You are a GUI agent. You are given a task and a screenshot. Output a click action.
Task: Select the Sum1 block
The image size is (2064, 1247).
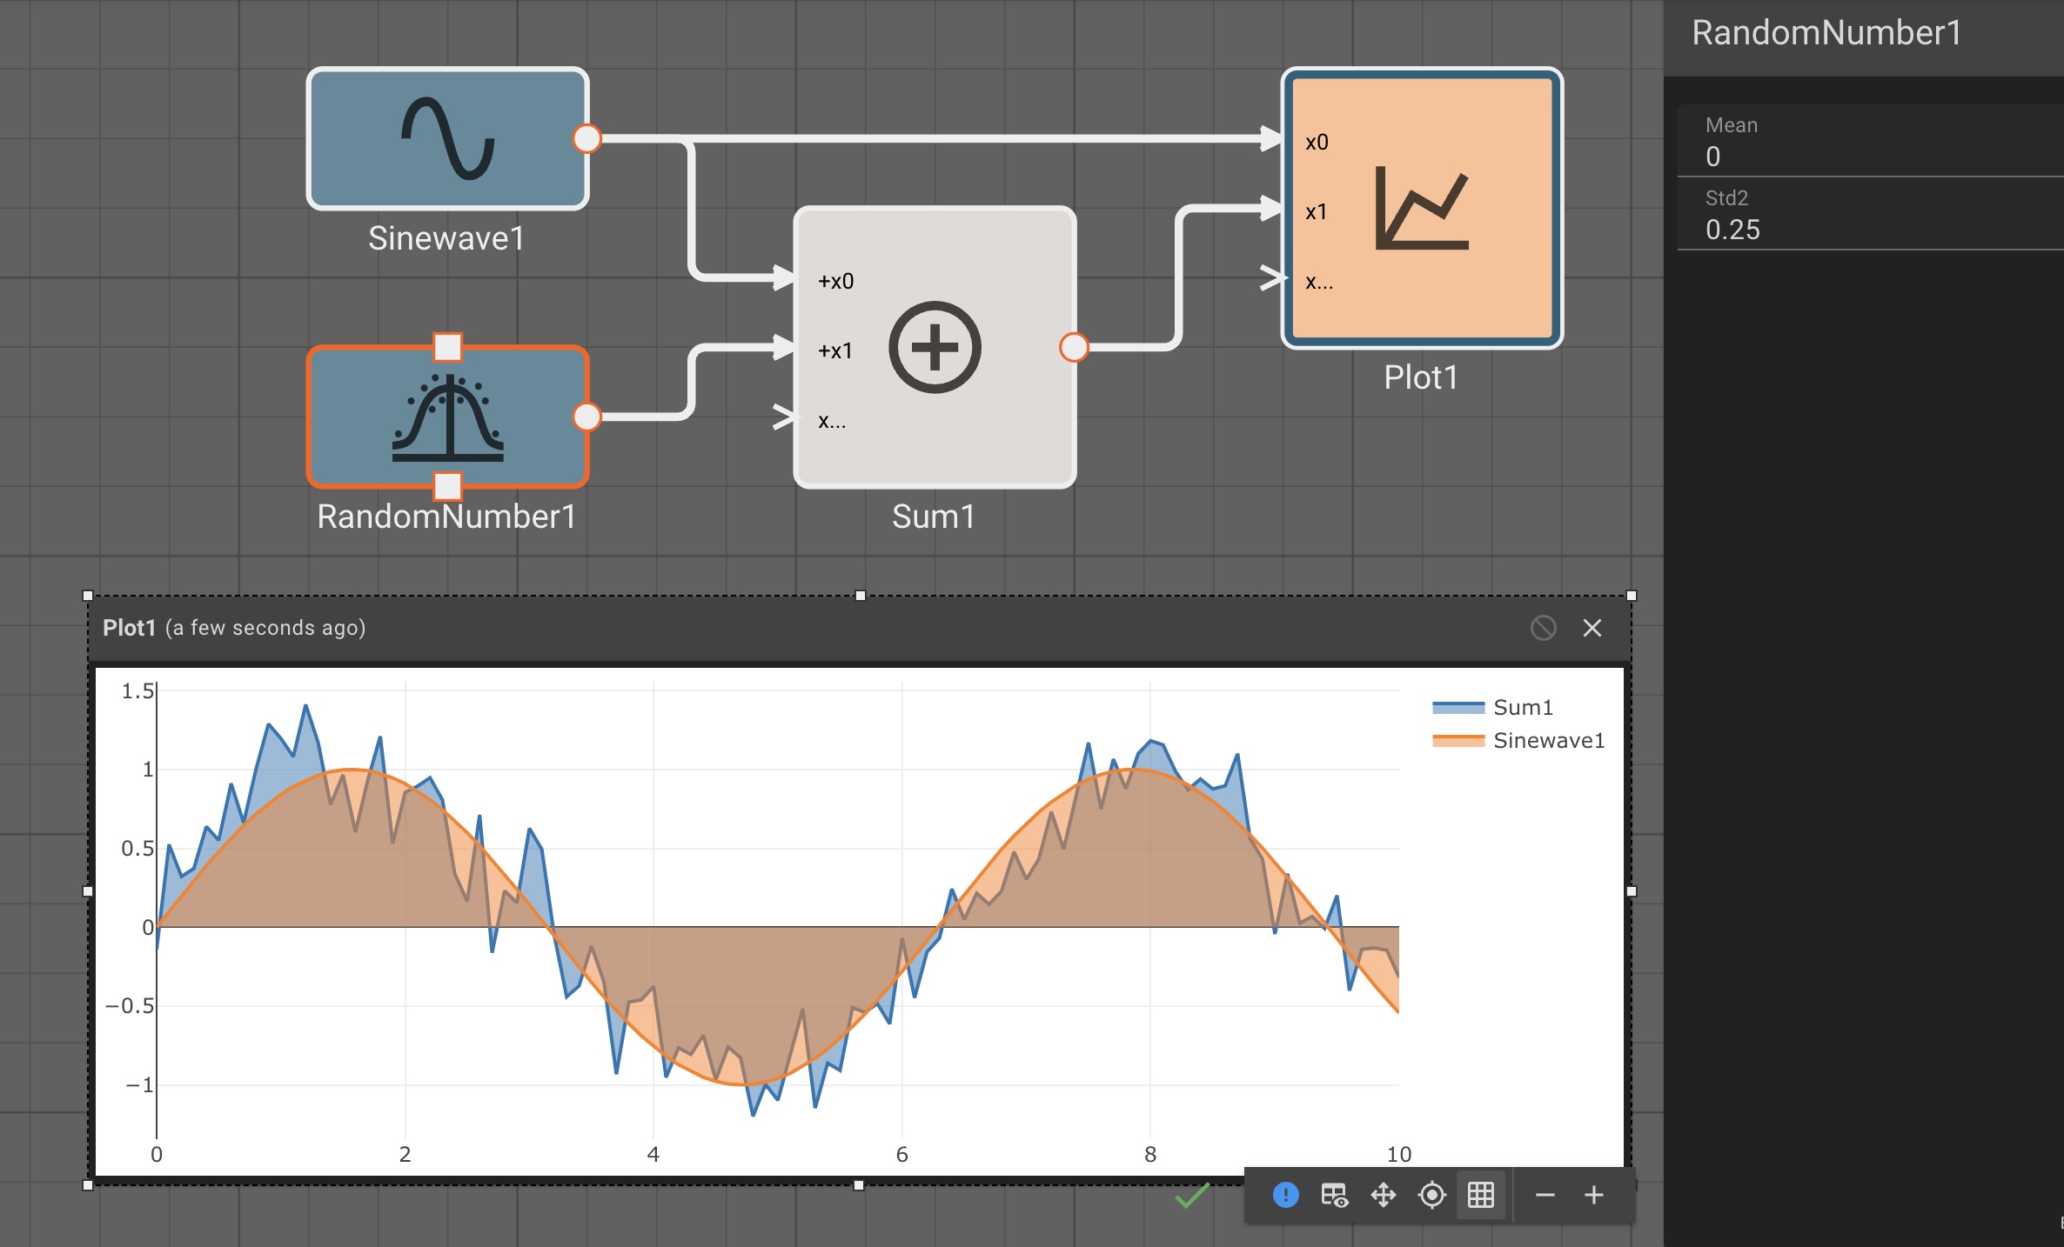click(935, 347)
